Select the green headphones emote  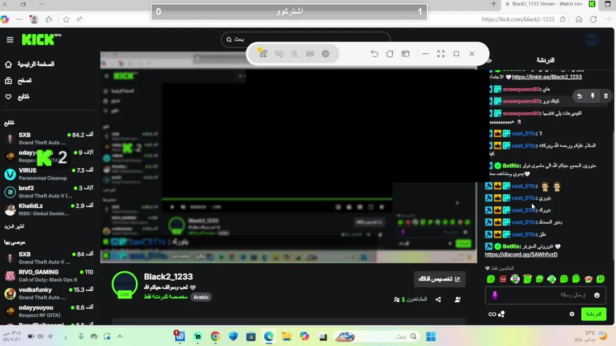552,279
